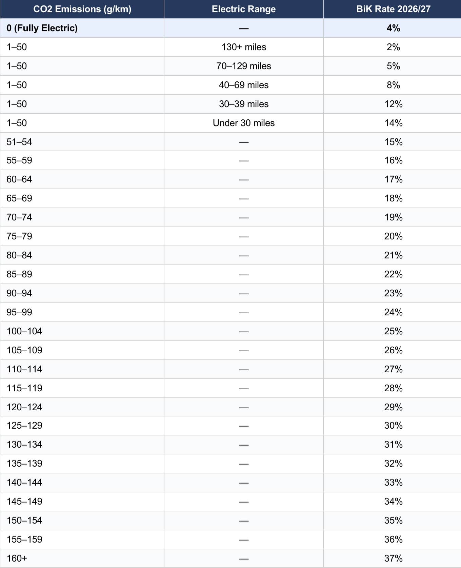
Task: Select the 130+ miles electric range cell
Action: [x=244, y=47]
